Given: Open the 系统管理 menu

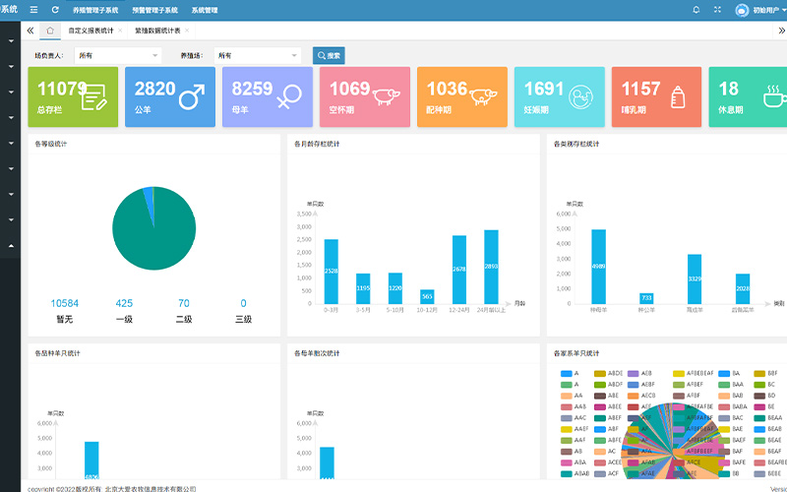Looking at the screenshot, I should 205,10.
